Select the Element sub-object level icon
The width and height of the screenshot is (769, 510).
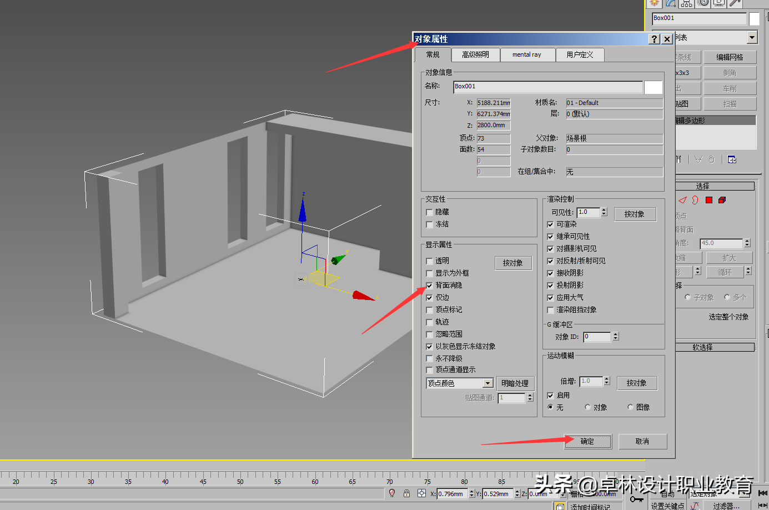[x=722, y=200]
